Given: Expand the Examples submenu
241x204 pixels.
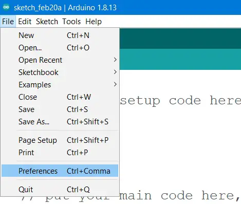Looking at the screenshot, I should [60, 85].
